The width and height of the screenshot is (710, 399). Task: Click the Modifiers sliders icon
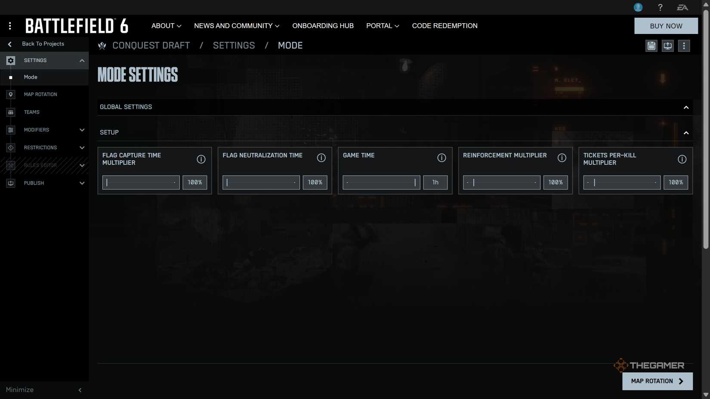click(x=10, y=129)
